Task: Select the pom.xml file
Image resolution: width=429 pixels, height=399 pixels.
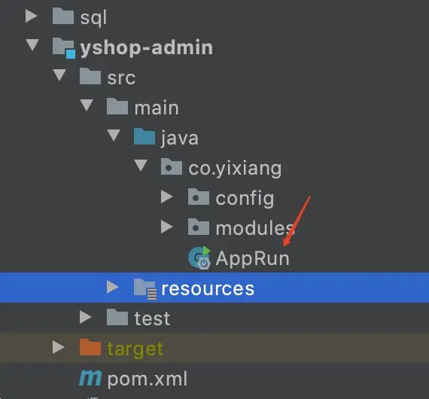Action: 148,379
